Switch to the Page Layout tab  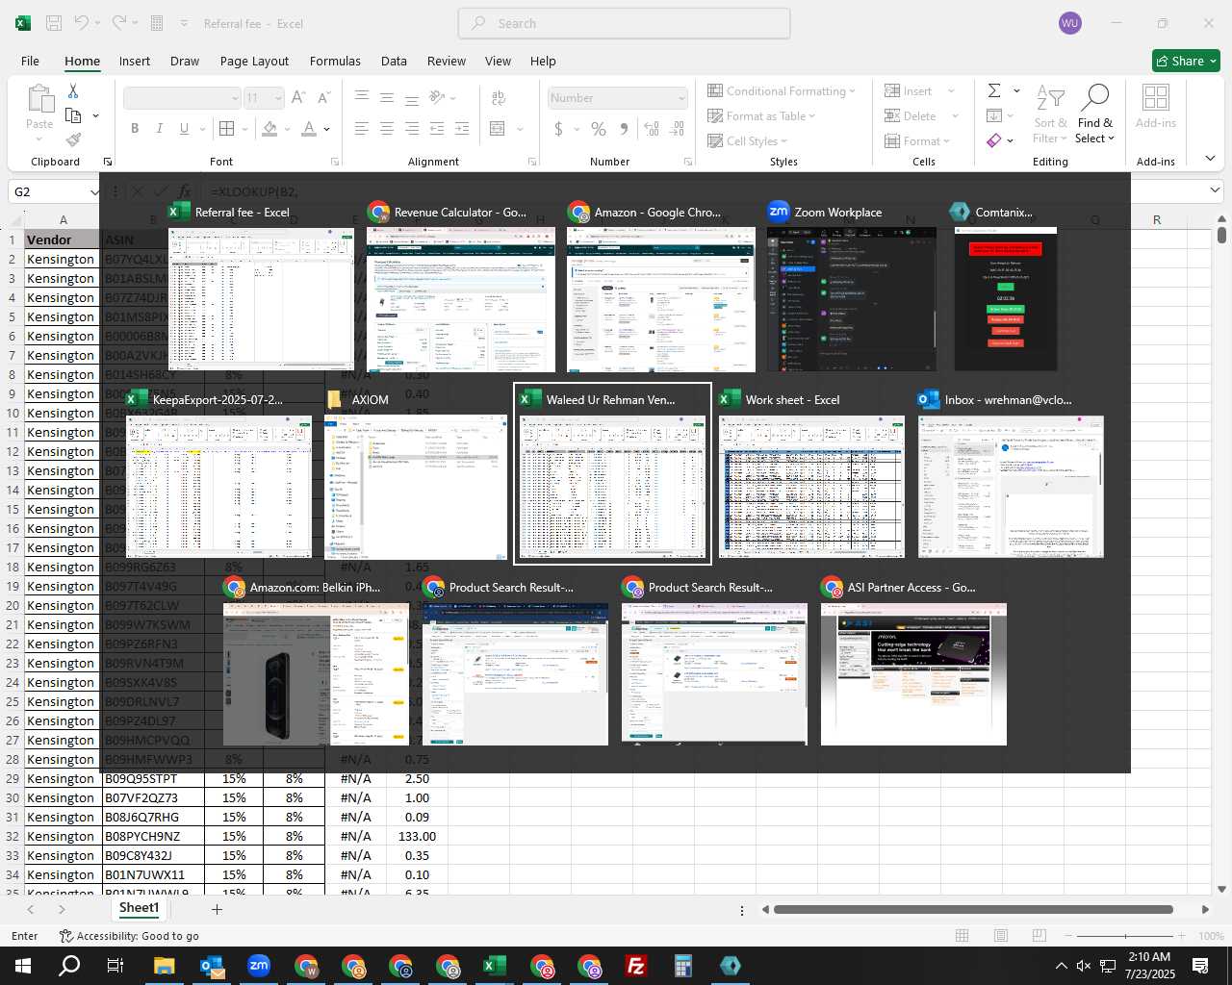[254, 61]
